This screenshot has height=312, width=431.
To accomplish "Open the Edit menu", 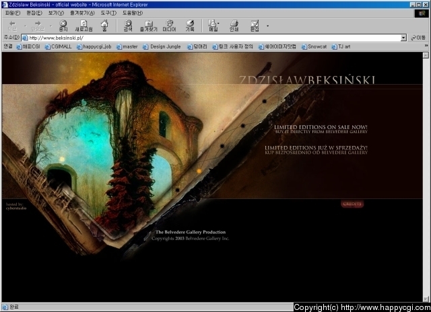I will 34,13.
